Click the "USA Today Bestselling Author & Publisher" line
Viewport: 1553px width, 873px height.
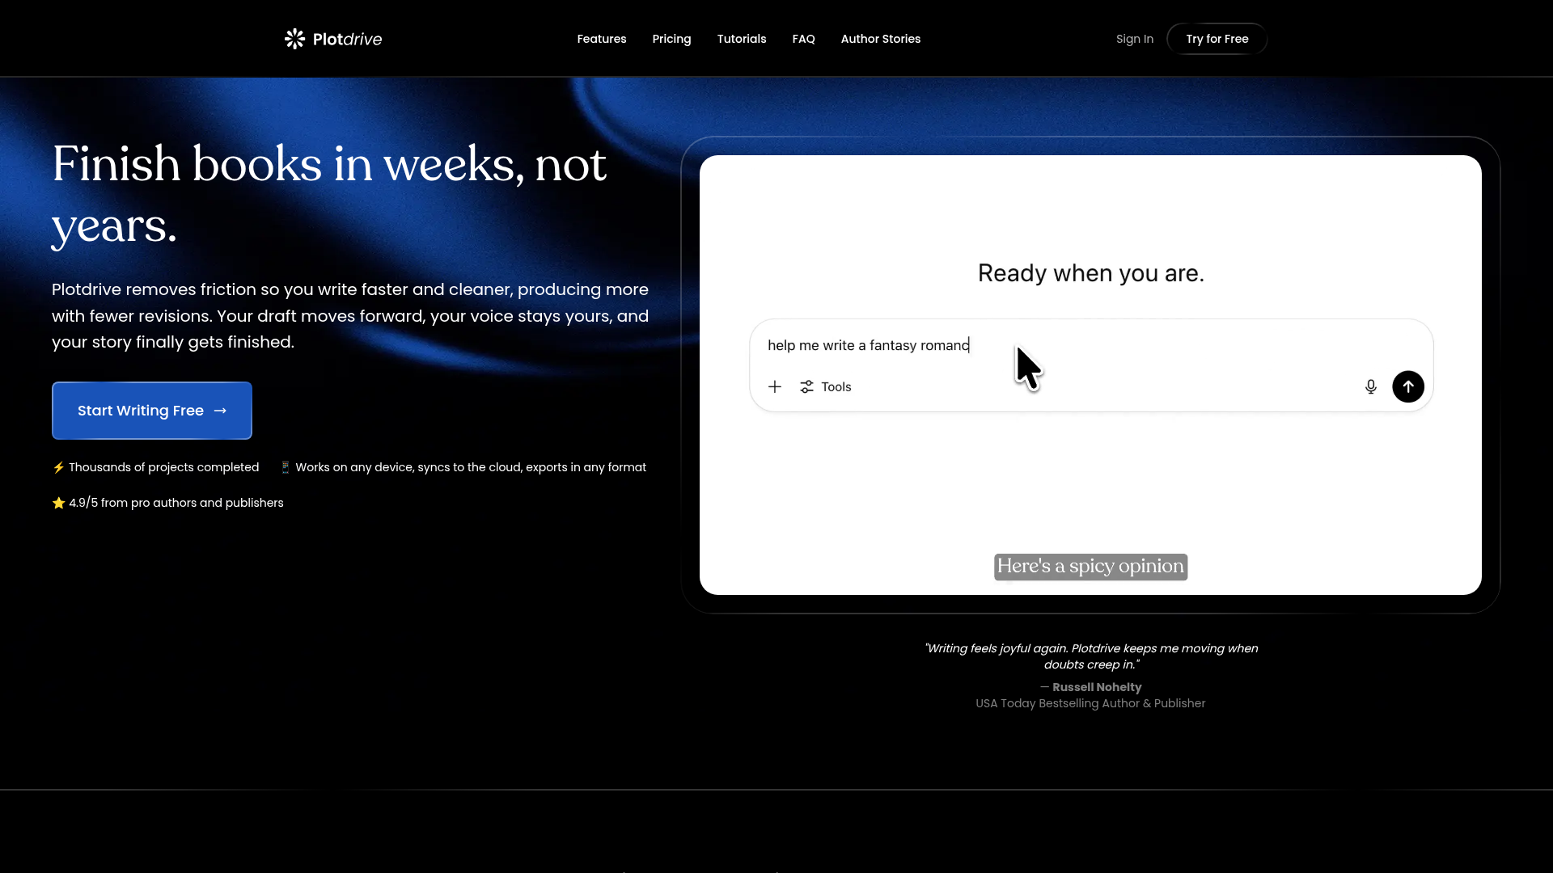pyautogui.click(x=1090, y=703)
